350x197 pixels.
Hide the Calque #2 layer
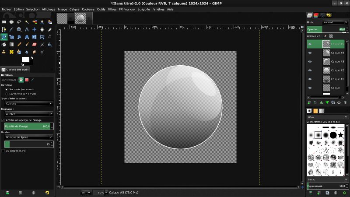tap(310, 70)
